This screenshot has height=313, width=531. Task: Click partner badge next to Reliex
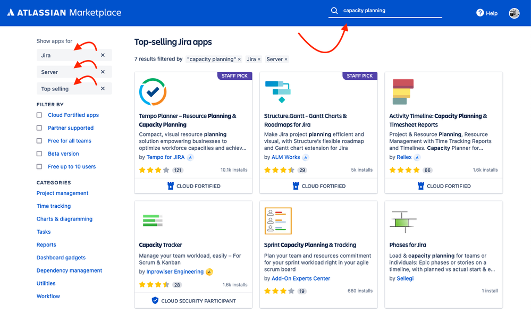417,157
